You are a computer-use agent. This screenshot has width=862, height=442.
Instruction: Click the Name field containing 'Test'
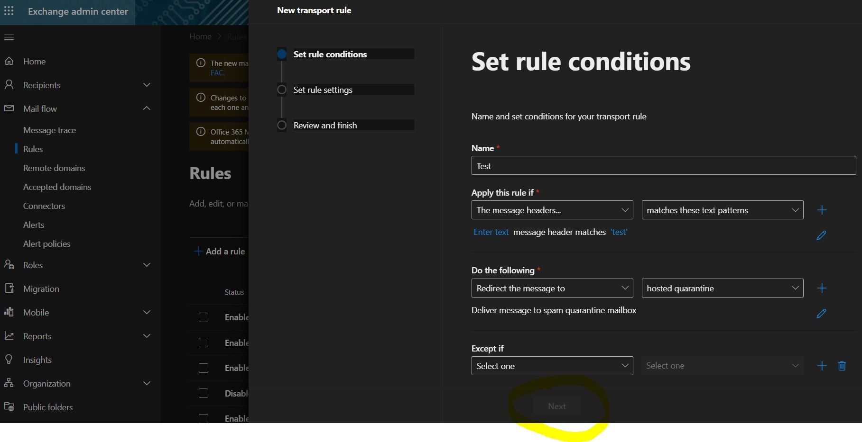664,166
